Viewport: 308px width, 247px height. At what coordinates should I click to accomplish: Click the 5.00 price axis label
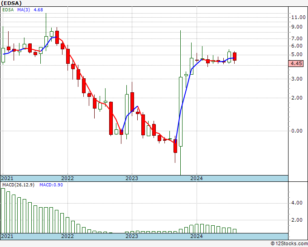pyautogui.click(x=297, y=54)
